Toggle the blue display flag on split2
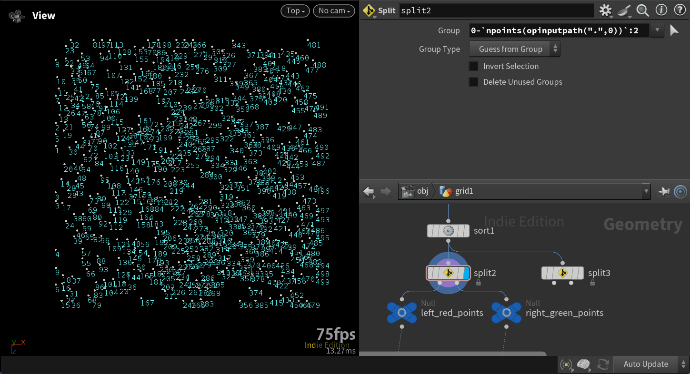Screen dimensions: 690x374 click(466, 273)
